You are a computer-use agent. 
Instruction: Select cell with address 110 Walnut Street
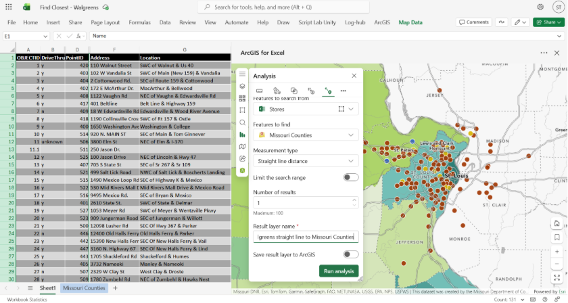(114, 66)
